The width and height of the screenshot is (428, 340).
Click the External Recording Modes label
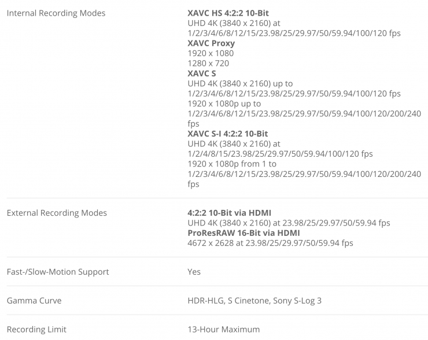57,213
